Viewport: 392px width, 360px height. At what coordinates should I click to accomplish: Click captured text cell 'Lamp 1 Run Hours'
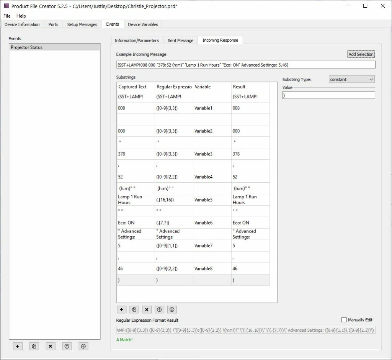pos(136,200)
